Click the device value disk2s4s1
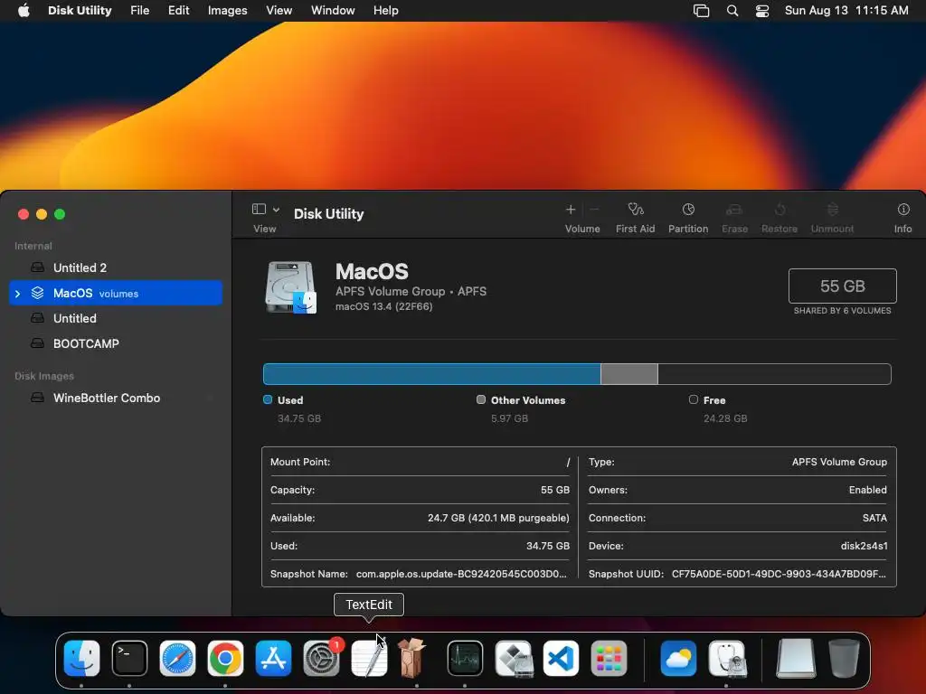 (x=864, y=546)
